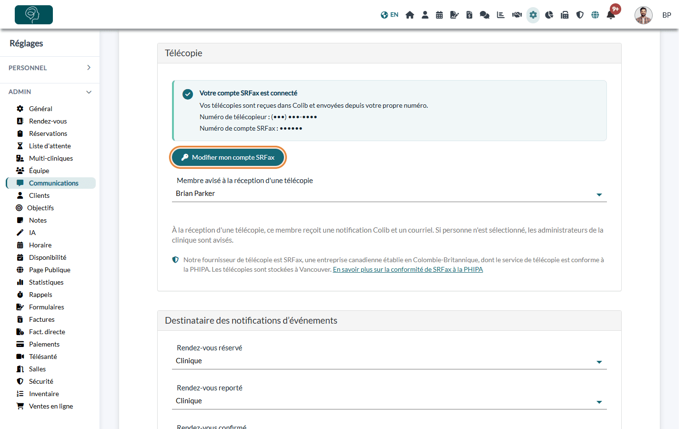Open Rendez-vous reporté recipient dropdown

pos(389,401)
